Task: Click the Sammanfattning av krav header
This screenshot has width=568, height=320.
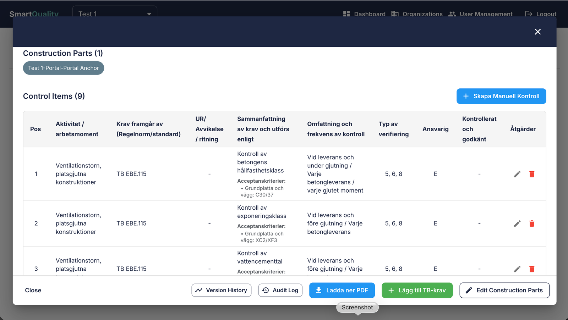Action: point(263,129)
